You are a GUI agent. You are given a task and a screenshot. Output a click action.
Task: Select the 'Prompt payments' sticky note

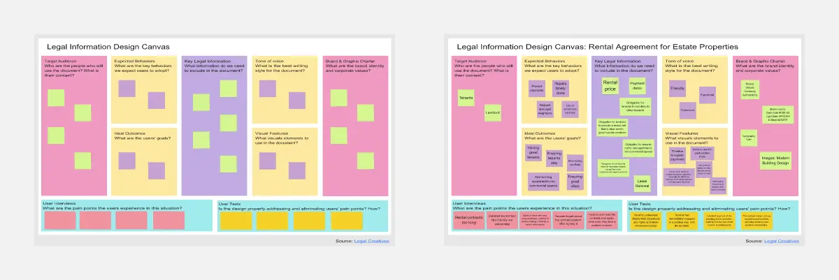(x=538, y=88)
